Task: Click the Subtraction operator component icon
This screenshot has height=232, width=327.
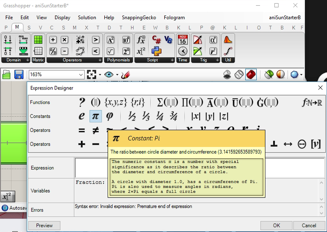Action: pos(64,51)
